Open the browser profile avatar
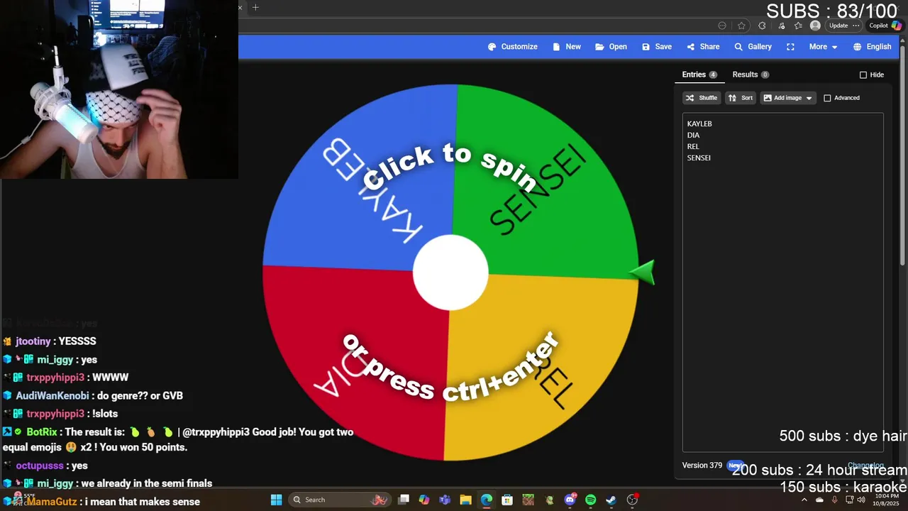This screenshot has width=908, height=511. [x=815, y=26]
